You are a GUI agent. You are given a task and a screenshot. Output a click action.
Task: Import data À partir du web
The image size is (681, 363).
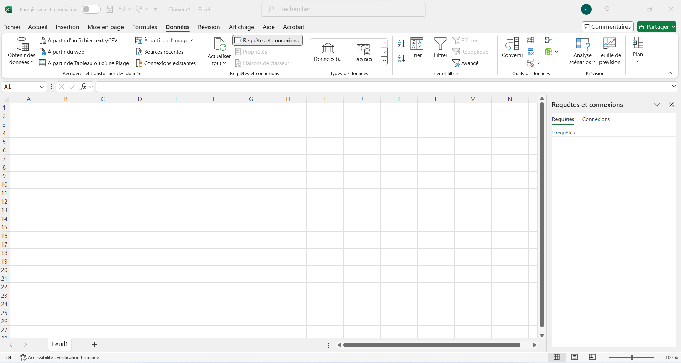pyautogui.click(x=62, y=52)
